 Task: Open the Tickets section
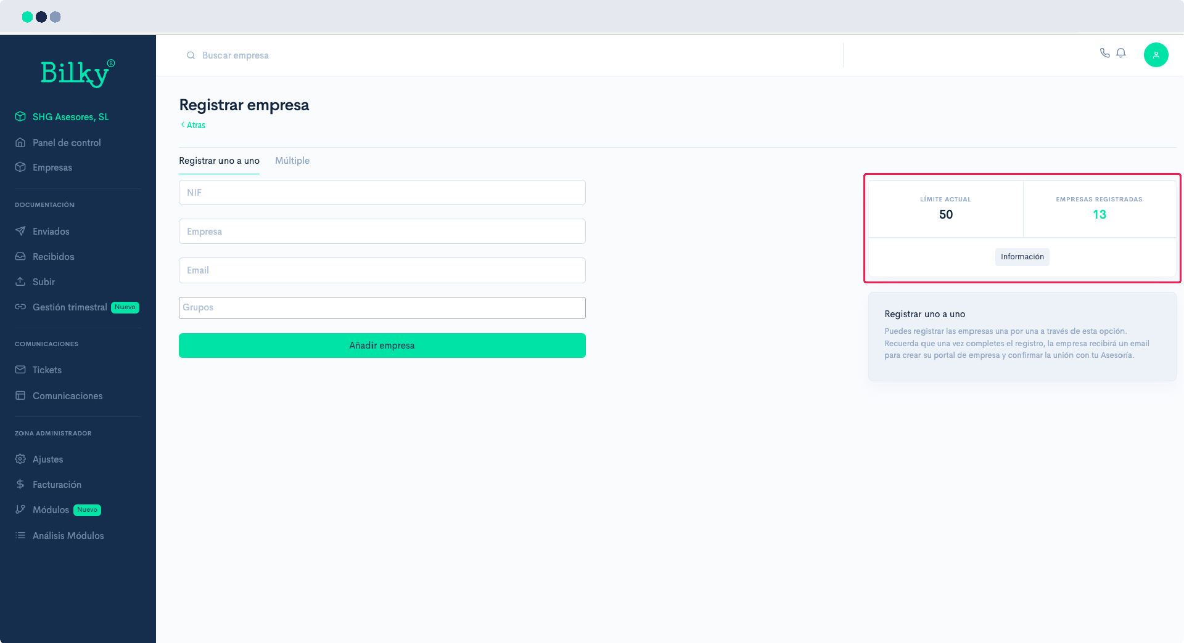[47, 370]
